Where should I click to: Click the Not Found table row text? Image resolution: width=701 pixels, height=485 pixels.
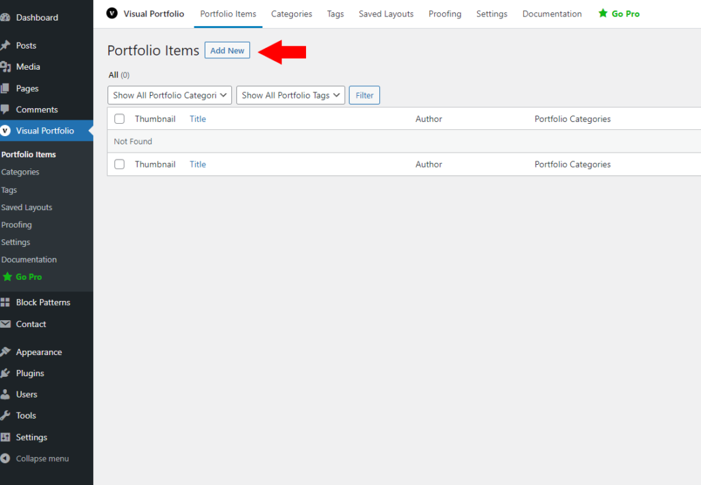tap(133, 141)
